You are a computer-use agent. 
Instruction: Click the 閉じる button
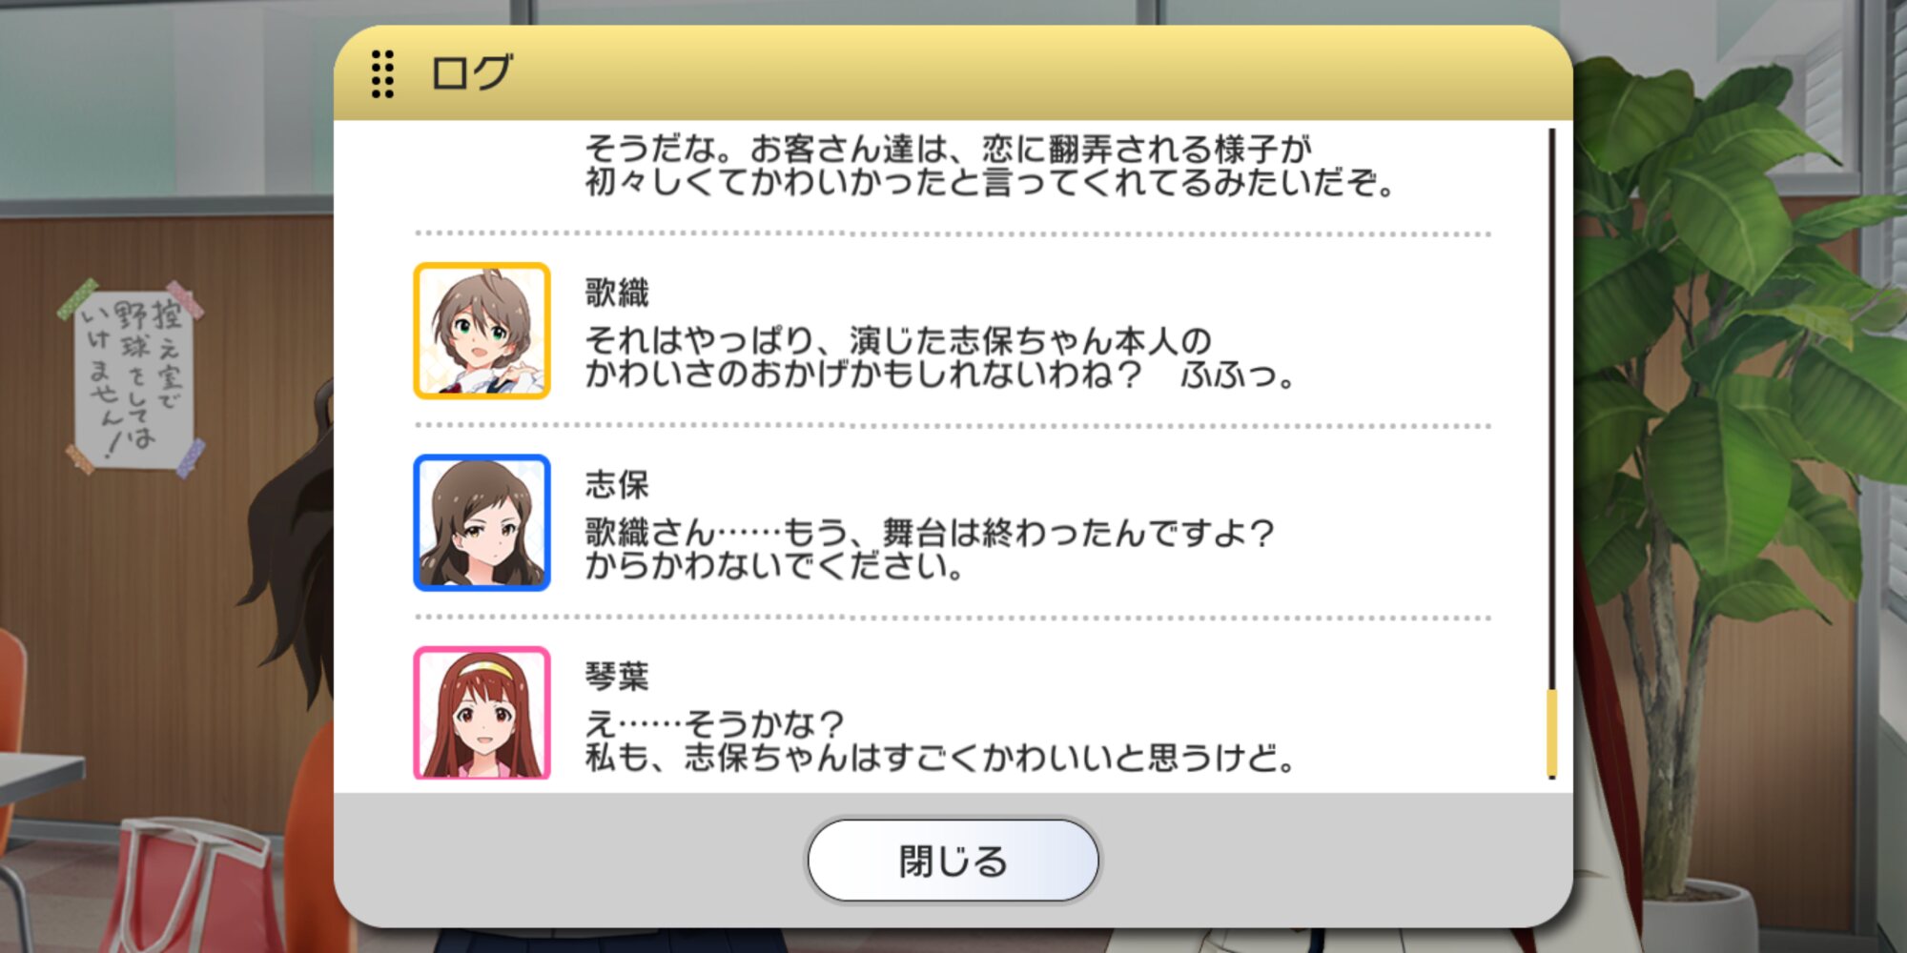(953, 861)
